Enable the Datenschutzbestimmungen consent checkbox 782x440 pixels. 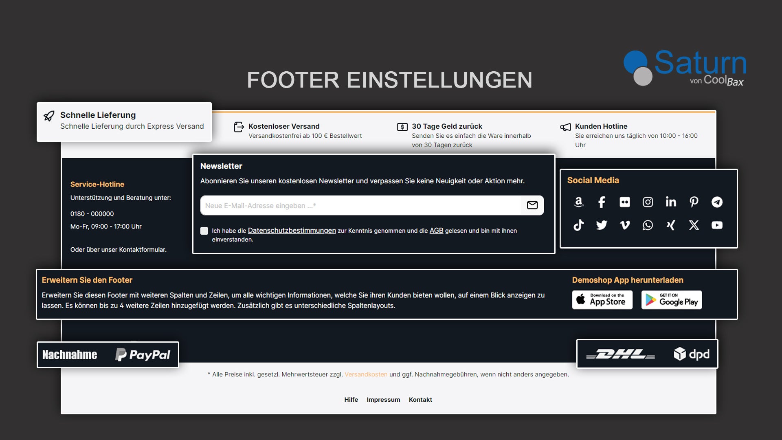click(204, 231)
